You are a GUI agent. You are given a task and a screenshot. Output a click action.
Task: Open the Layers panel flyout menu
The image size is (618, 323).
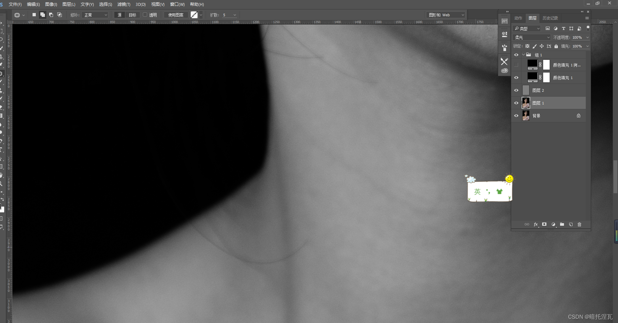tap(587, 18)
